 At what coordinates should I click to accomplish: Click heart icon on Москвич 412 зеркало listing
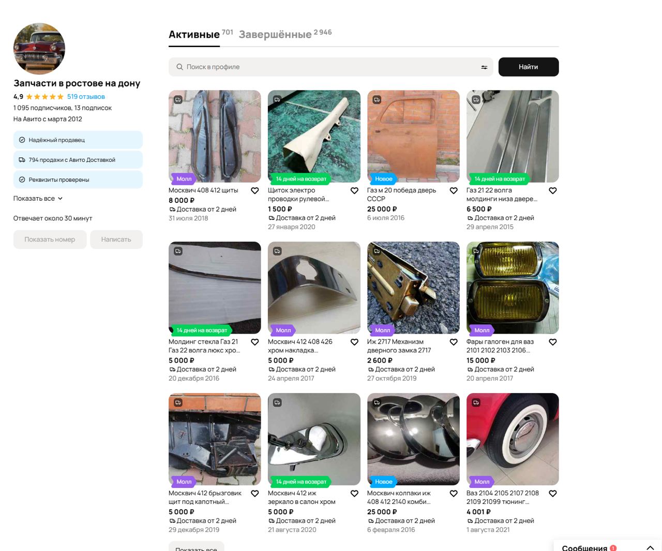354,494
